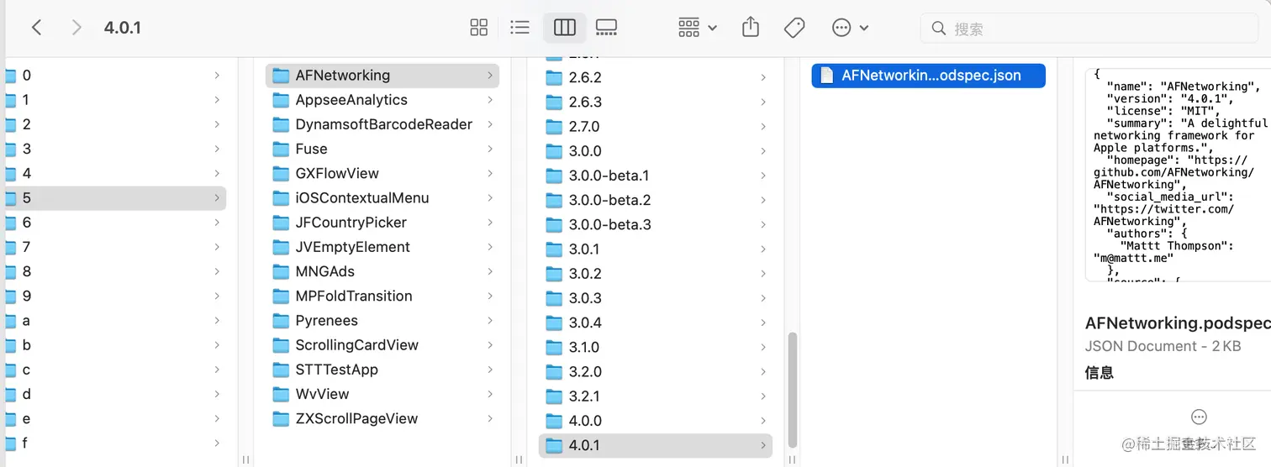Select the JFCountryPicker folder
1271x467 pixels.
point(382,223)
